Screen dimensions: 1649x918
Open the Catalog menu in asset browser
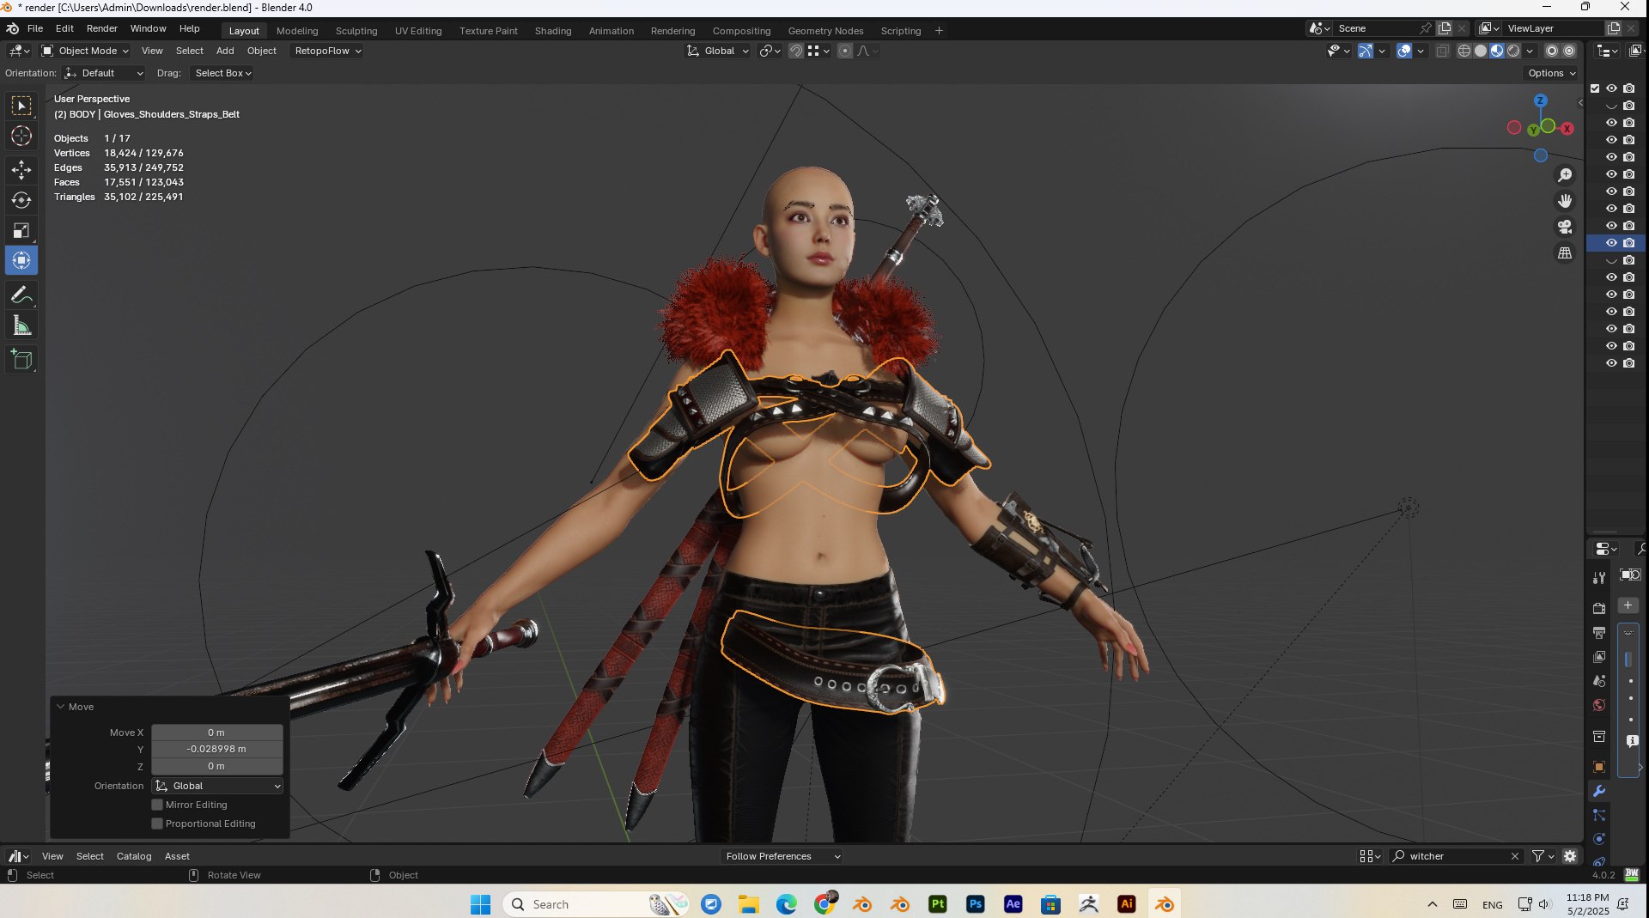click(x=134, y=856)
